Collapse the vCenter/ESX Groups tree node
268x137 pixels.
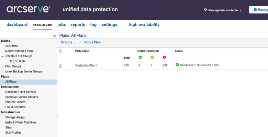pyautogui.click(x=2, y=56)
